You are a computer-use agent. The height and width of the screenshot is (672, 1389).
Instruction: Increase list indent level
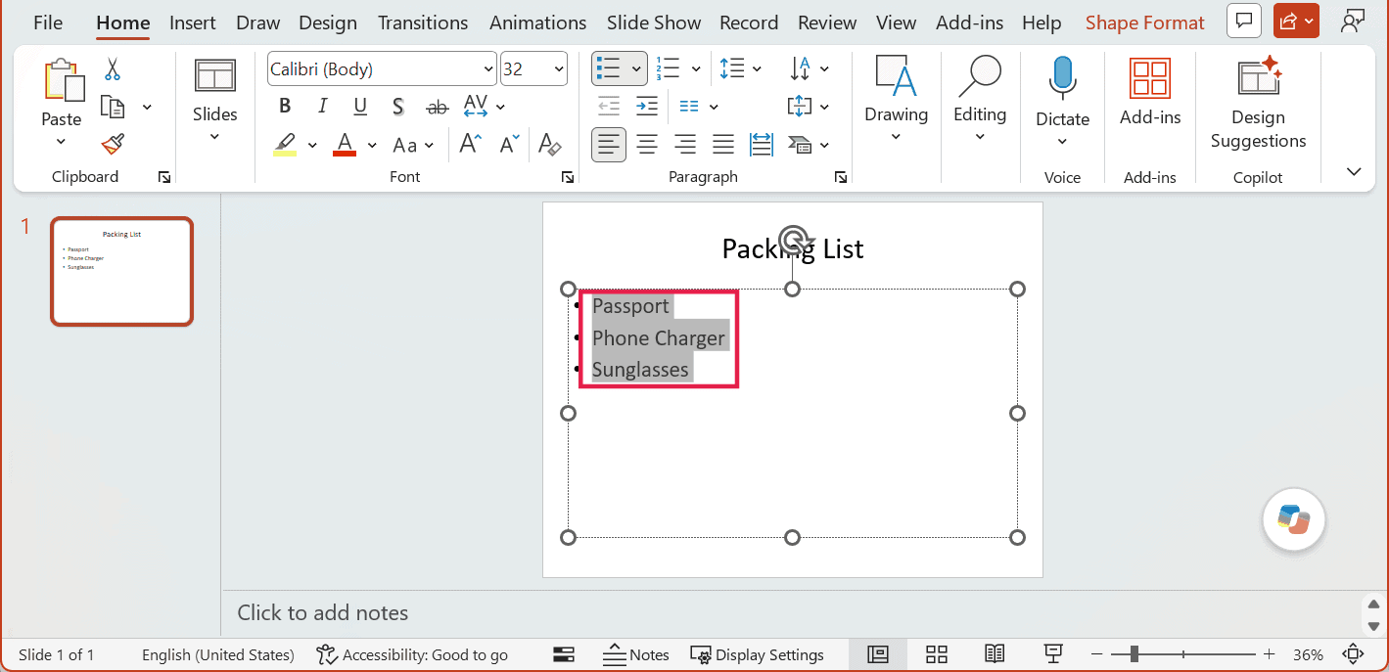point(647,107)
